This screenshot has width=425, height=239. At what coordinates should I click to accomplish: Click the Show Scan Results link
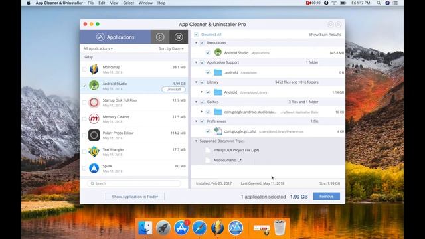[325, 35]
